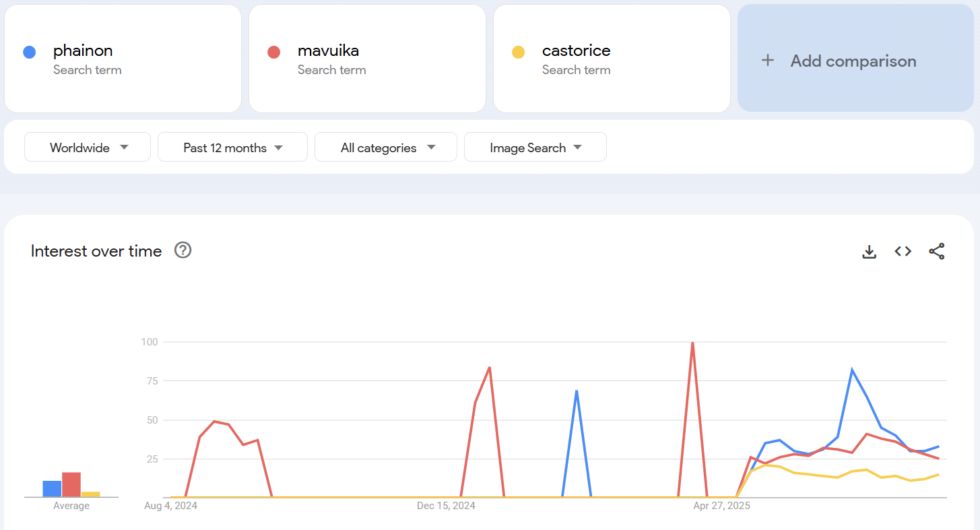Click the red mavuika average bar

tap(71, 485)
